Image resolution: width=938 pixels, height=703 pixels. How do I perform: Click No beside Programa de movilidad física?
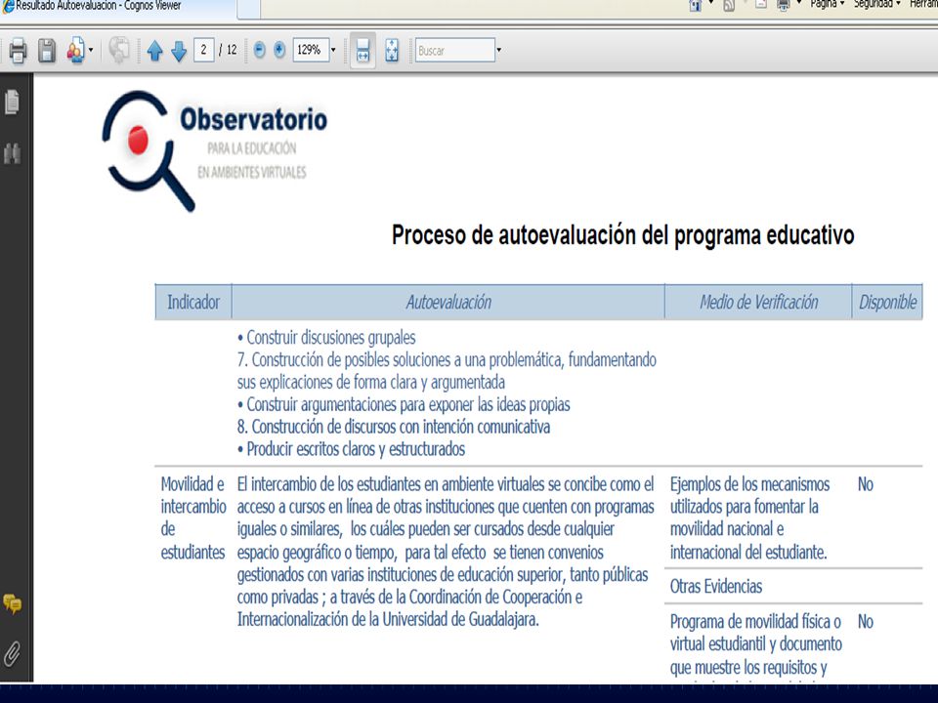[x=866, y=622]
